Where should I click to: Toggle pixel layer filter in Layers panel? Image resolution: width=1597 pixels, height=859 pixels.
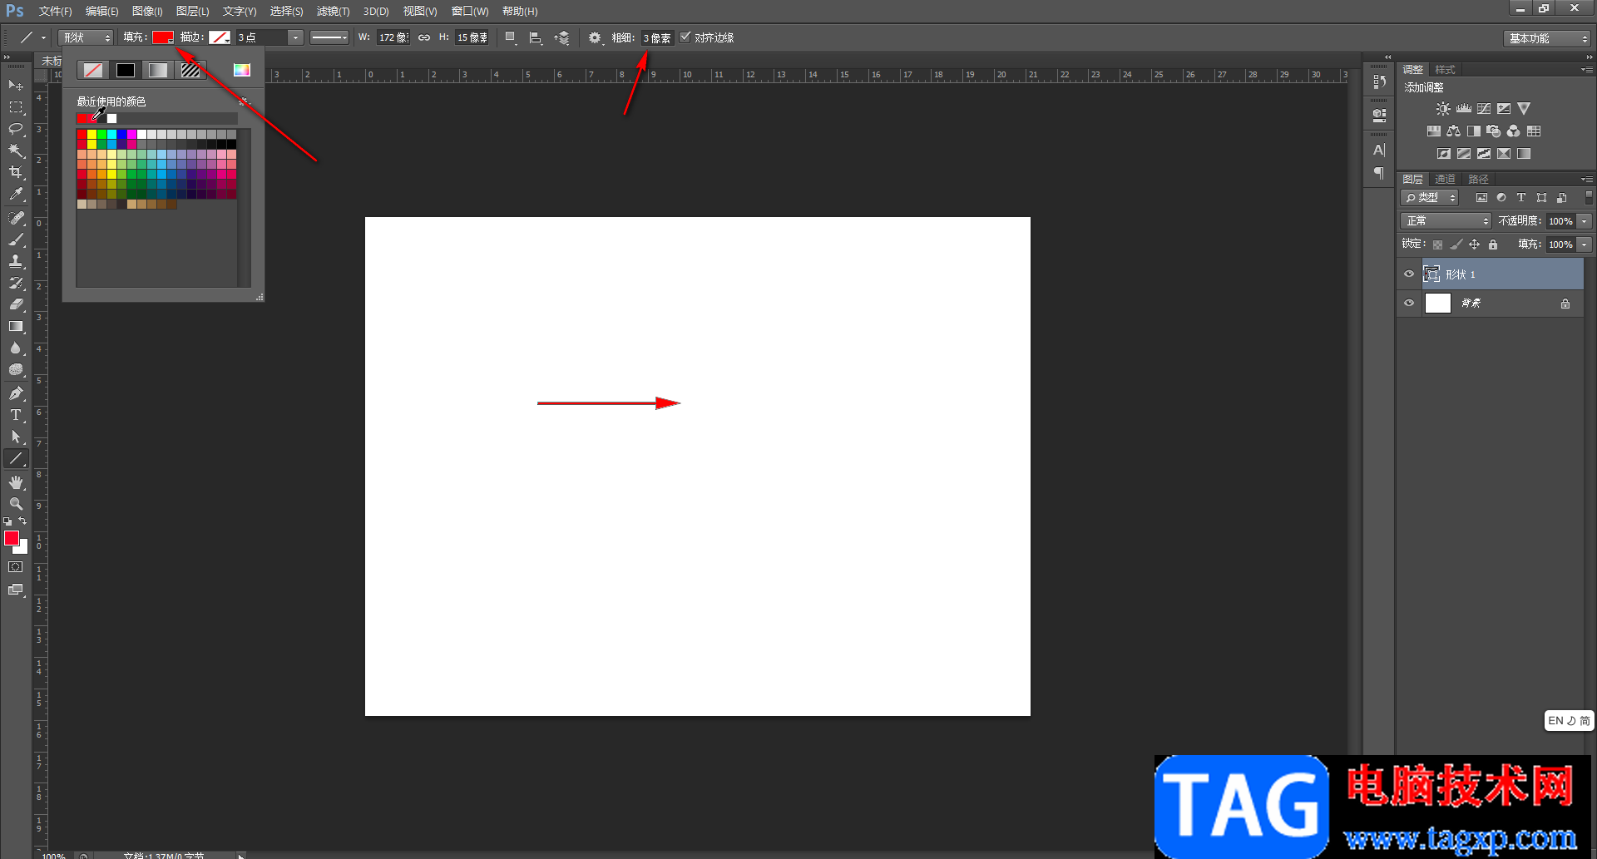pos(1481,198)
